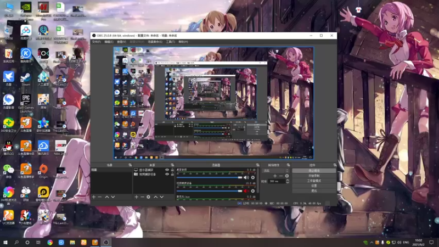Hide the Video Capture Device source via eye icon
The width and height of the screenshot is (439, 247).
(x=167, y=174)
